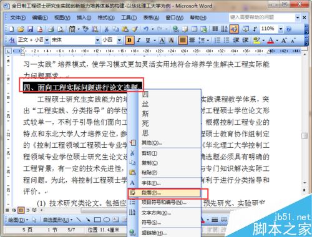Expand the font color arrow

pos(277,40)
